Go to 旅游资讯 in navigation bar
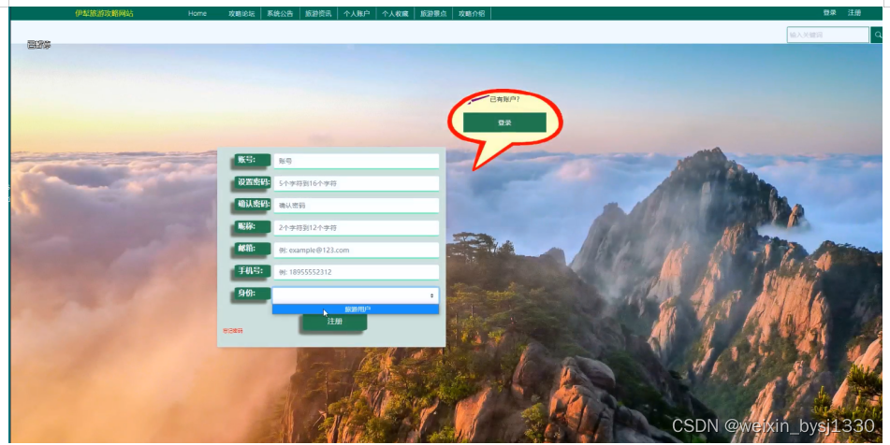 [318, 13]
